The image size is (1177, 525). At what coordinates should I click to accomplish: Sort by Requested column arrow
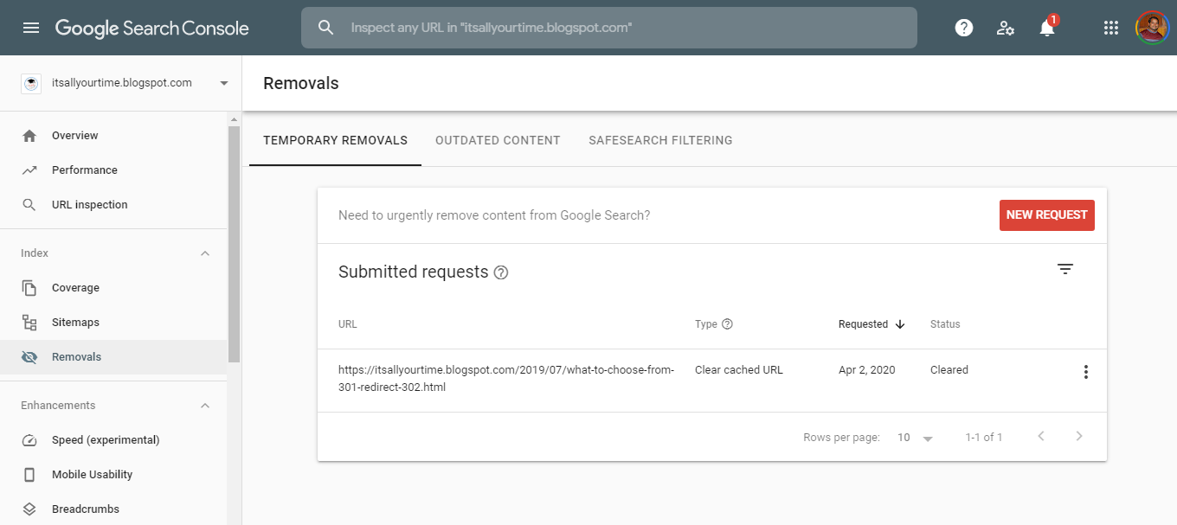900,324
